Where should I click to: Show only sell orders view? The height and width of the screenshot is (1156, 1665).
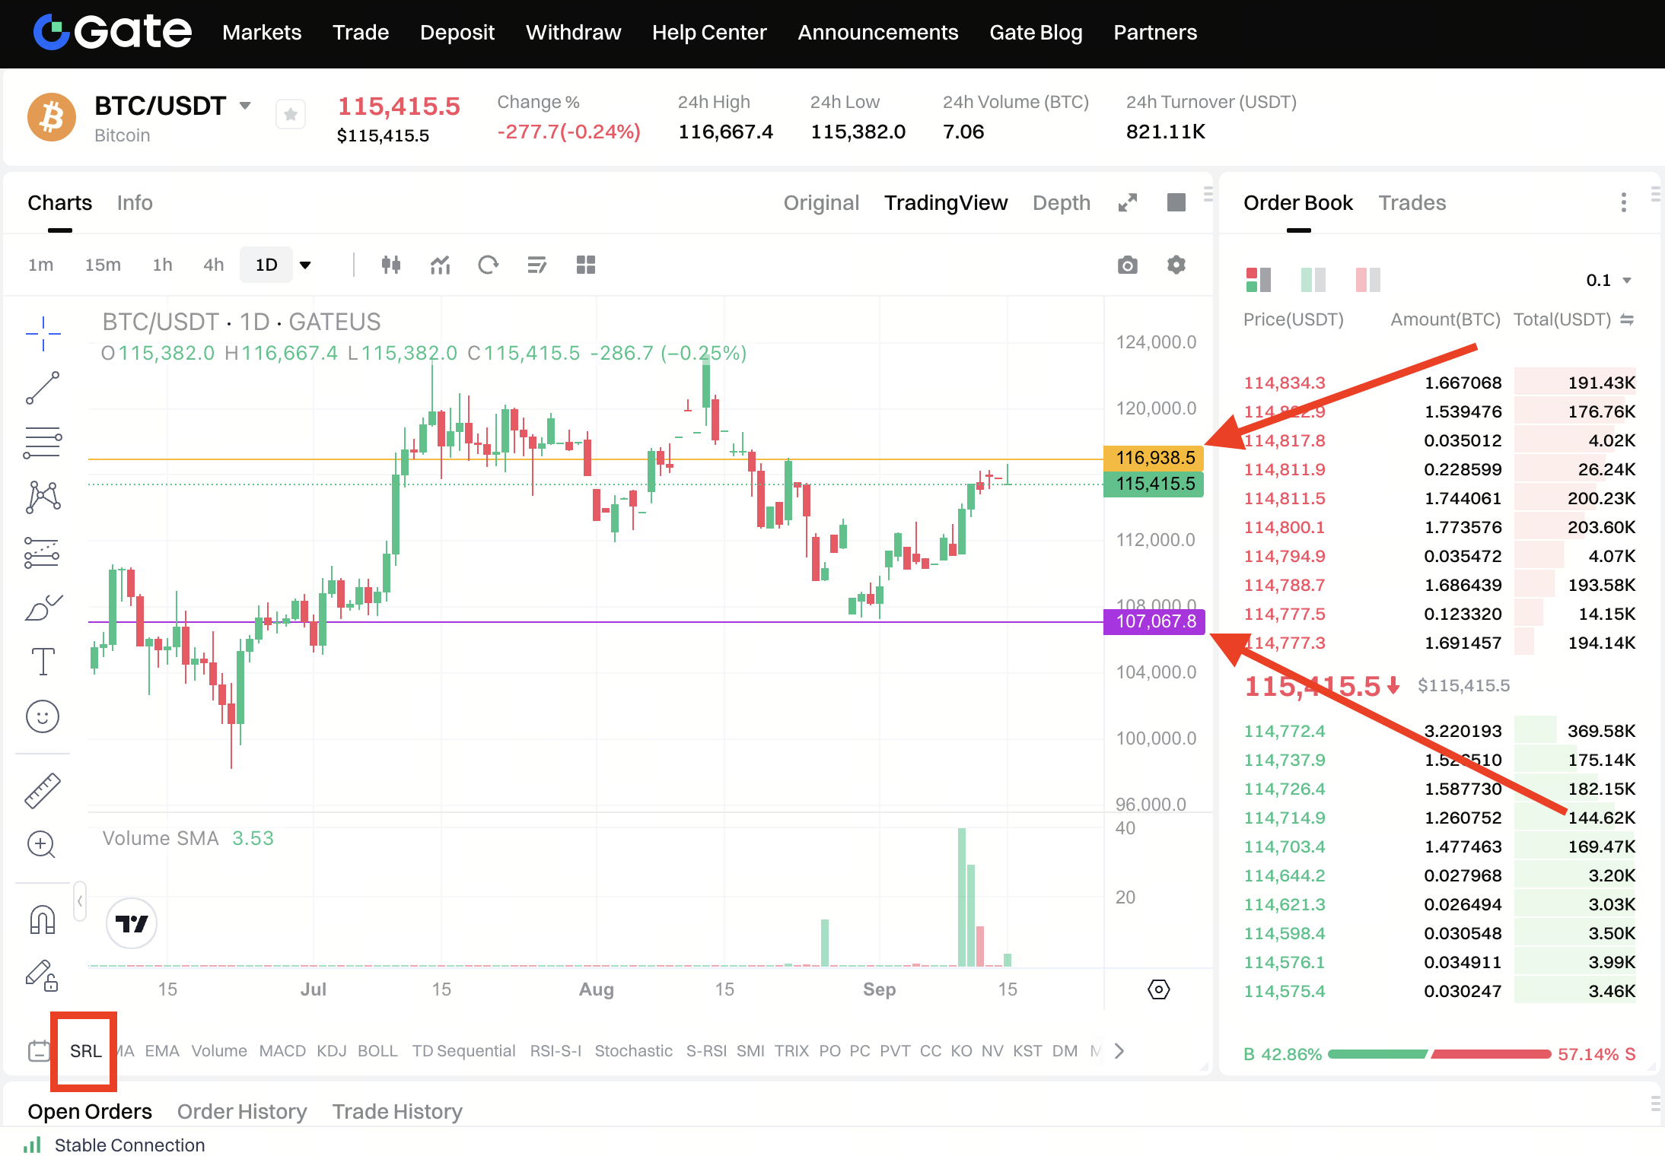pyautogui.click(x=1367, y=280)
